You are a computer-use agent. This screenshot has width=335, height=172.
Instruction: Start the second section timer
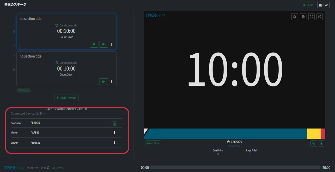pyautogui.click(x=103, y=82)
